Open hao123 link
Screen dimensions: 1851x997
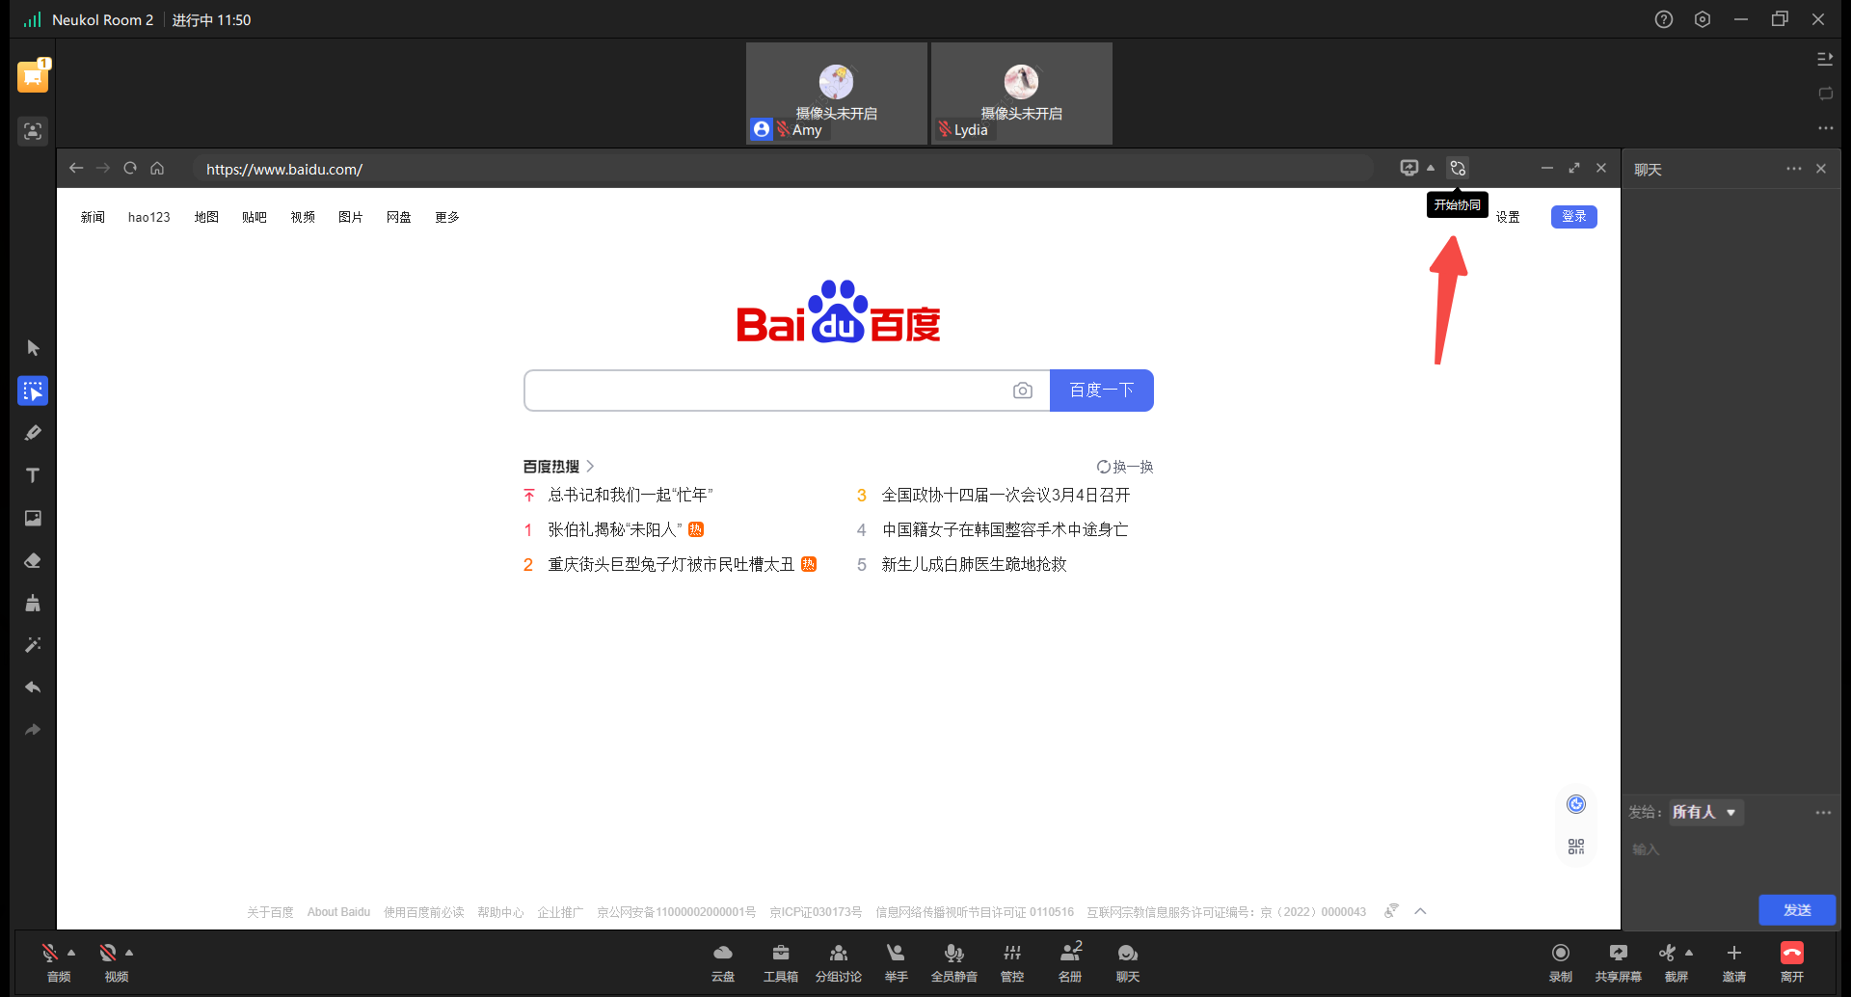[148, 217]
